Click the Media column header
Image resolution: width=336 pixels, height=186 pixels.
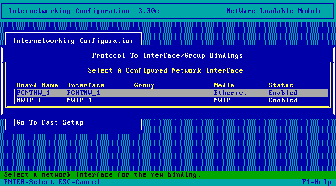(x=224, y=86)
